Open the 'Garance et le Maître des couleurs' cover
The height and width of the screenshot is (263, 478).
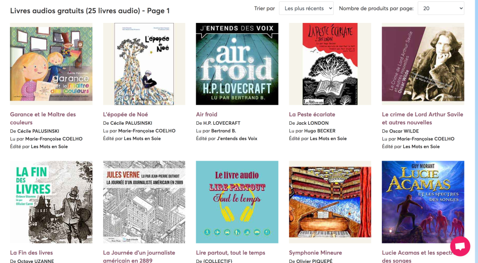point(51,64)
